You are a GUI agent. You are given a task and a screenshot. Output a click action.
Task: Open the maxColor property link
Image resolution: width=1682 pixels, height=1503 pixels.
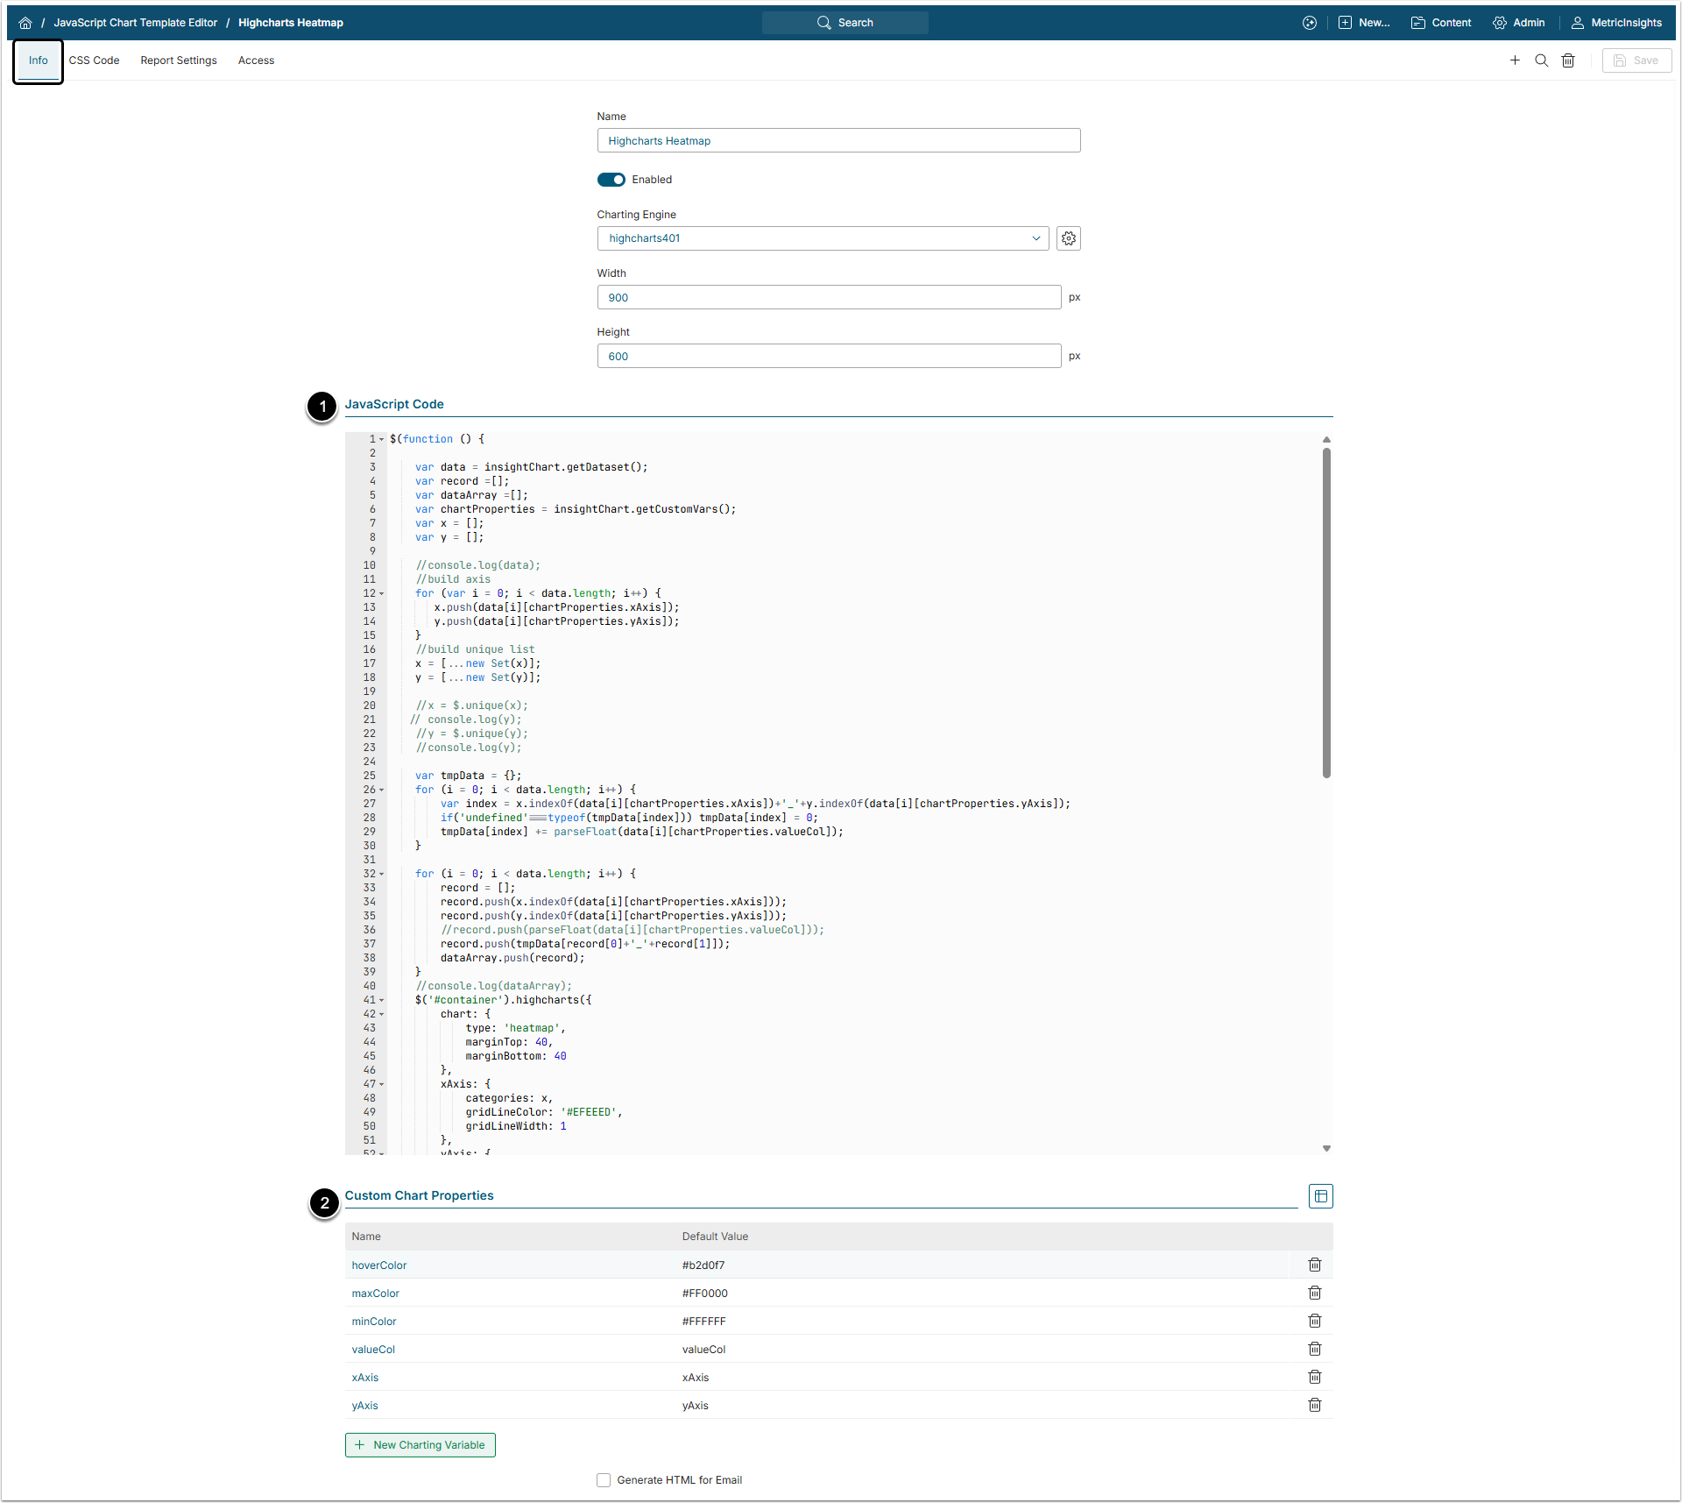tap(375, 1294)
